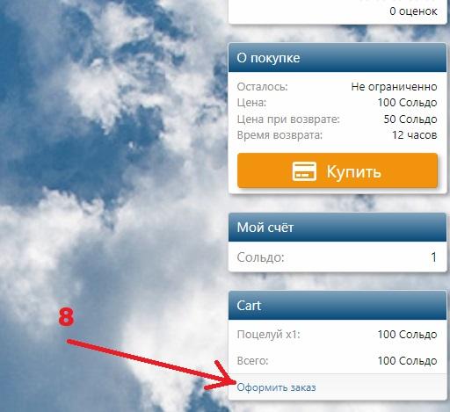The image size is (450, 412).
Task: Select the Поцелуй x1 cart item
Action: 269,334
